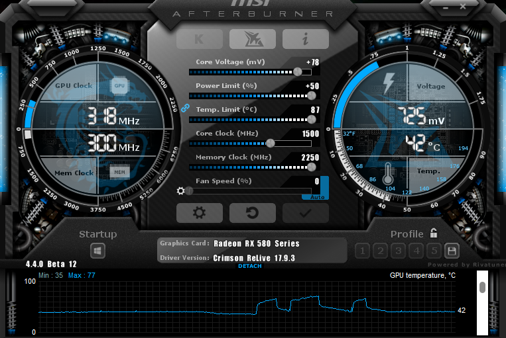506x338 pixels.
Task: Click the Max : 77 graph statistic
Action: pos(82,275)
